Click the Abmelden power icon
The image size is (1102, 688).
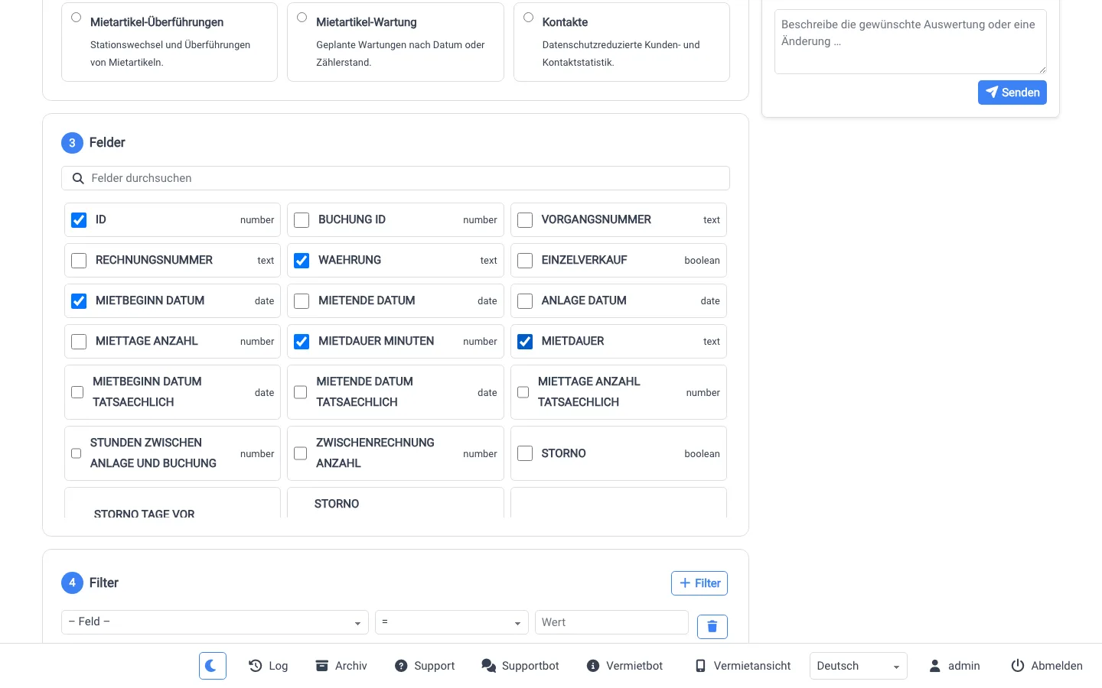point(1018,666)
